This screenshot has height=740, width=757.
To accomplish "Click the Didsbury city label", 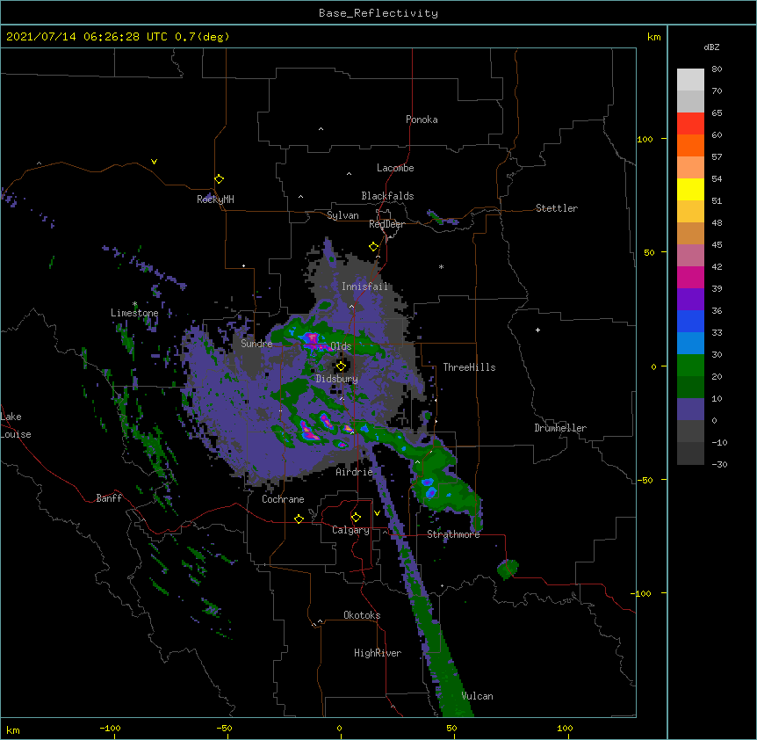I will coord(337,379).
